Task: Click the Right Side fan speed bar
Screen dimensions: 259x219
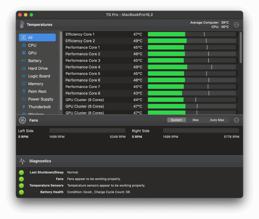Action: point(201,130)
